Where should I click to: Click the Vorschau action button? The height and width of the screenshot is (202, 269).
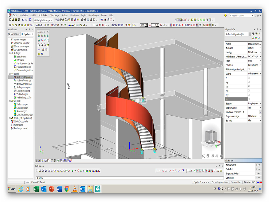(258, 178)
